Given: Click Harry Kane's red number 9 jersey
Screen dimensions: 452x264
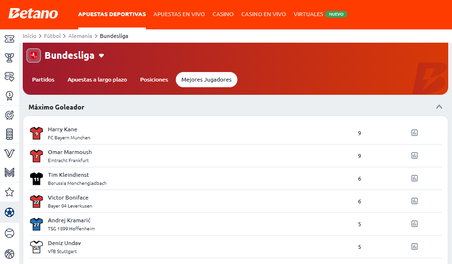Looking at the screenshot, I should click(x=36, y=133).
